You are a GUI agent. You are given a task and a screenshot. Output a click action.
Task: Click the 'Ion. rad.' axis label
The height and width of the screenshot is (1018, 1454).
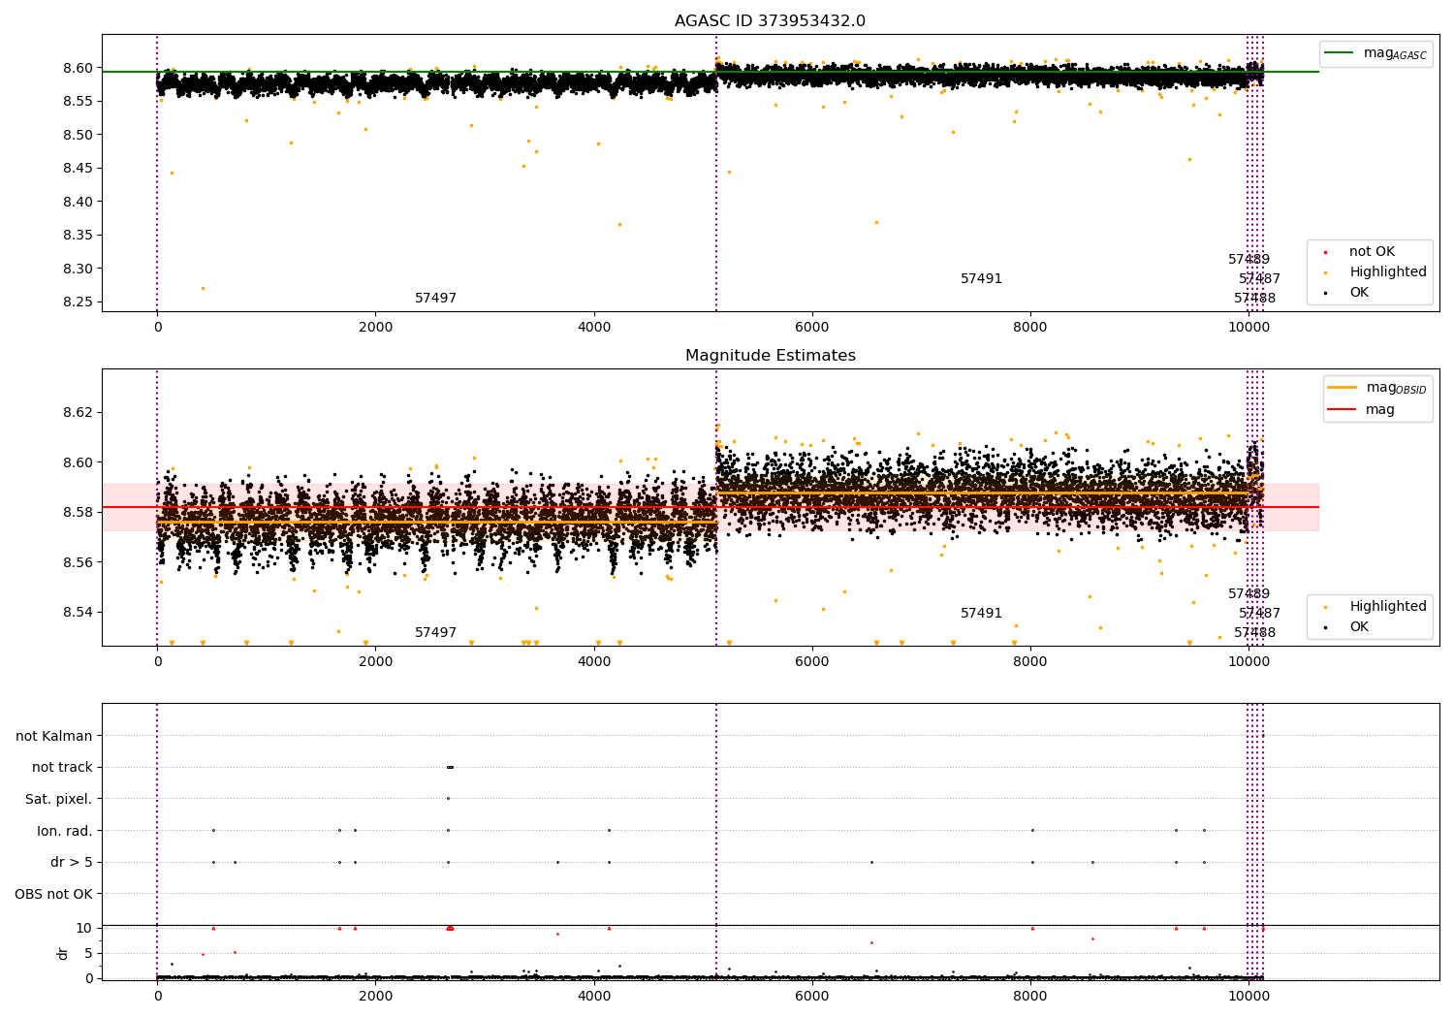[65, 831]
